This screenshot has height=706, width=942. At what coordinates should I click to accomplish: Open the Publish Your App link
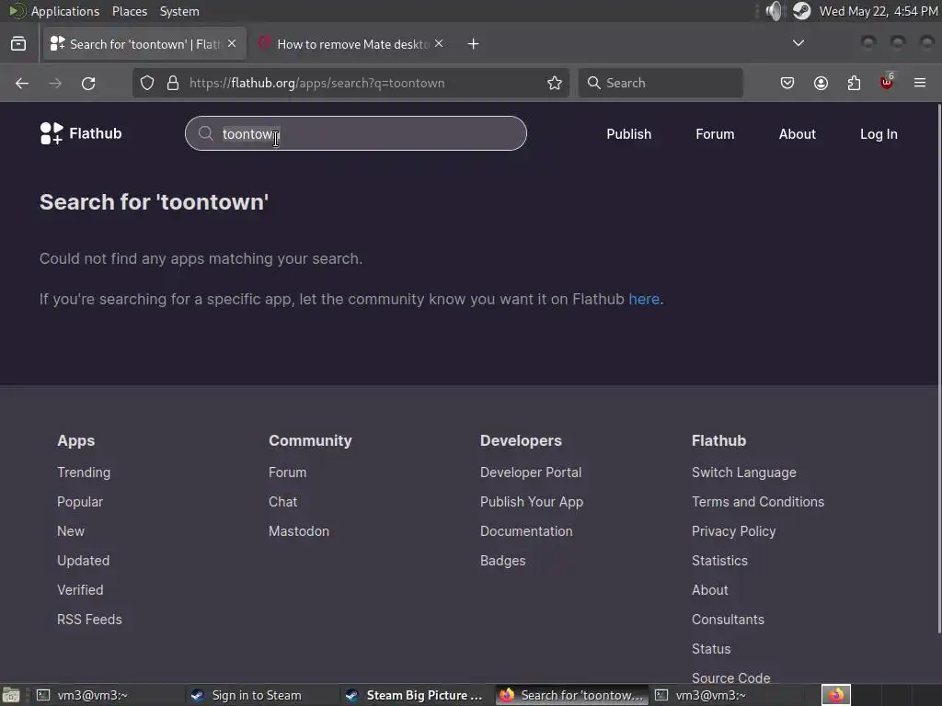click(532, 502)
